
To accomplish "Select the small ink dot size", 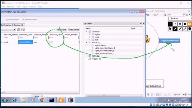I will point(175,24).
